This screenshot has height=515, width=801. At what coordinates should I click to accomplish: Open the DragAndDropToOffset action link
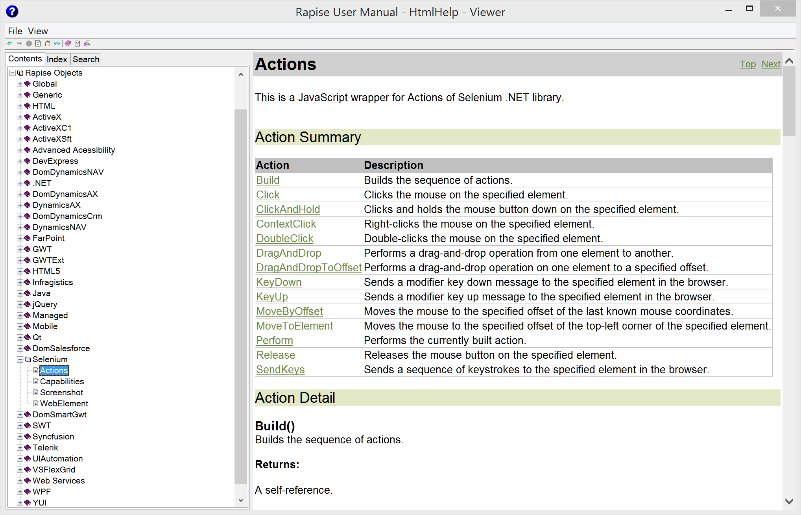[x=308, y=268]
